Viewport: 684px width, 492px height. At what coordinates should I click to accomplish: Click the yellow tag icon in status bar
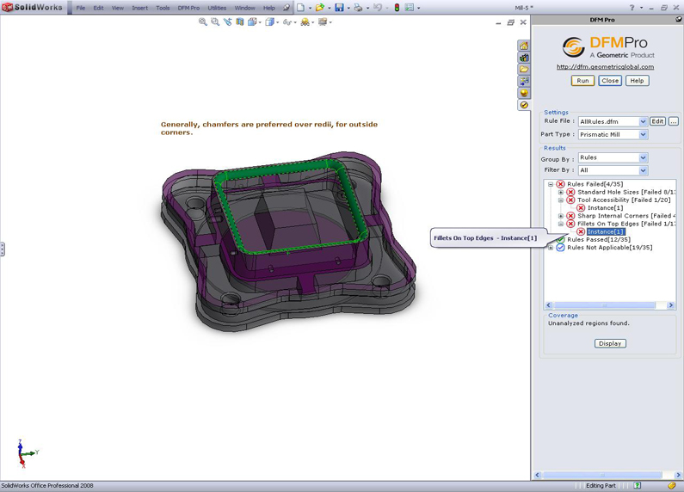click(671, 485)
